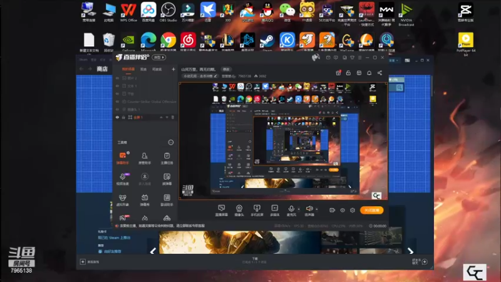Open the danmaku show (弹幕秀) tool
This screenshot has height=282, width=501.
145,200
